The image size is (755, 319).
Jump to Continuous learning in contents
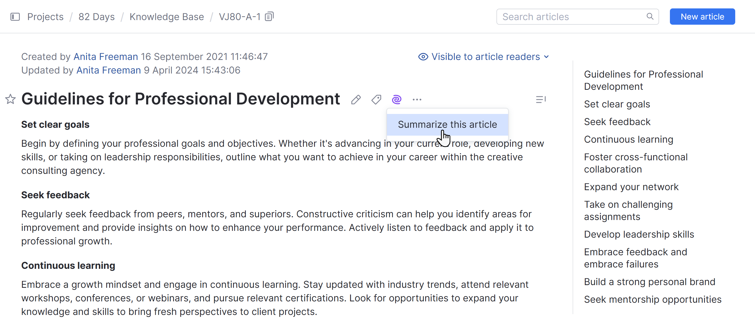628,139
